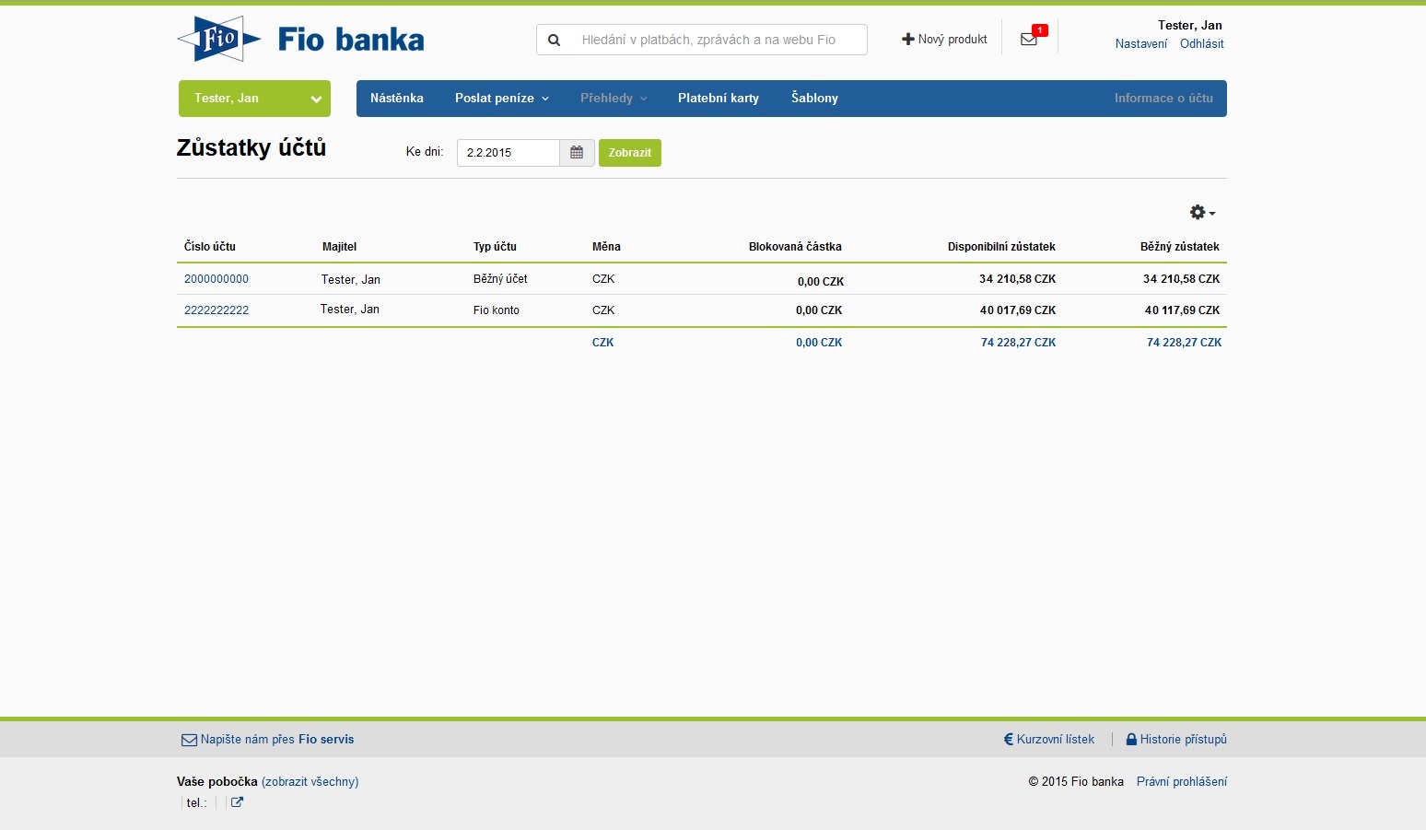Open the Platební karty section
Viewport: 1426px width, 830px height.
(x=719, y=99)
